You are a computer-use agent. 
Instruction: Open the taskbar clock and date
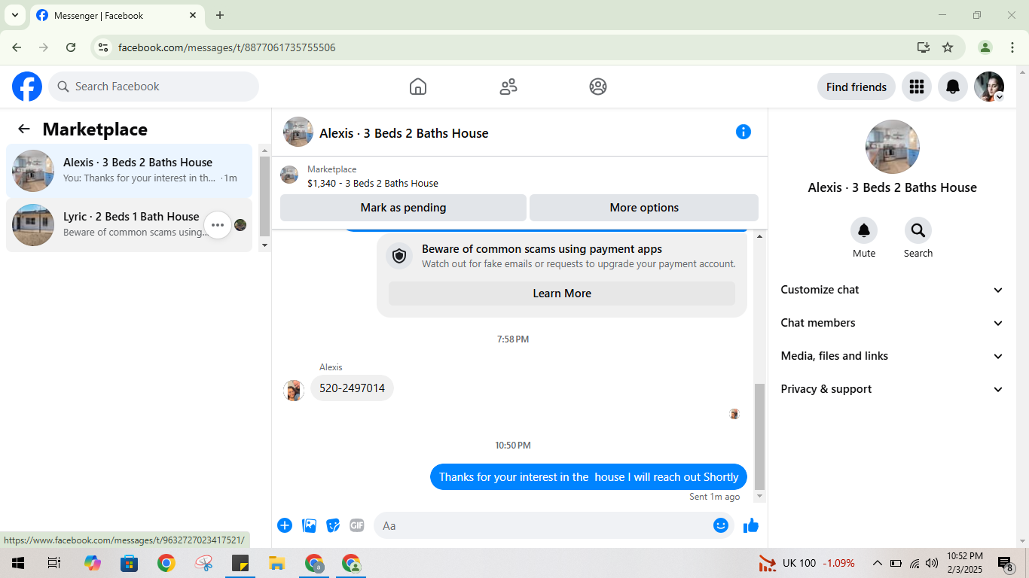(x=965, y=563)
